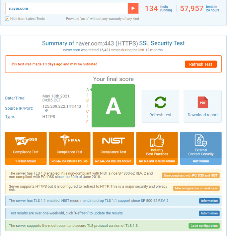Click the orange play button to start test
Viewport: 227px width, 236px height.
(x=133, y=8)
